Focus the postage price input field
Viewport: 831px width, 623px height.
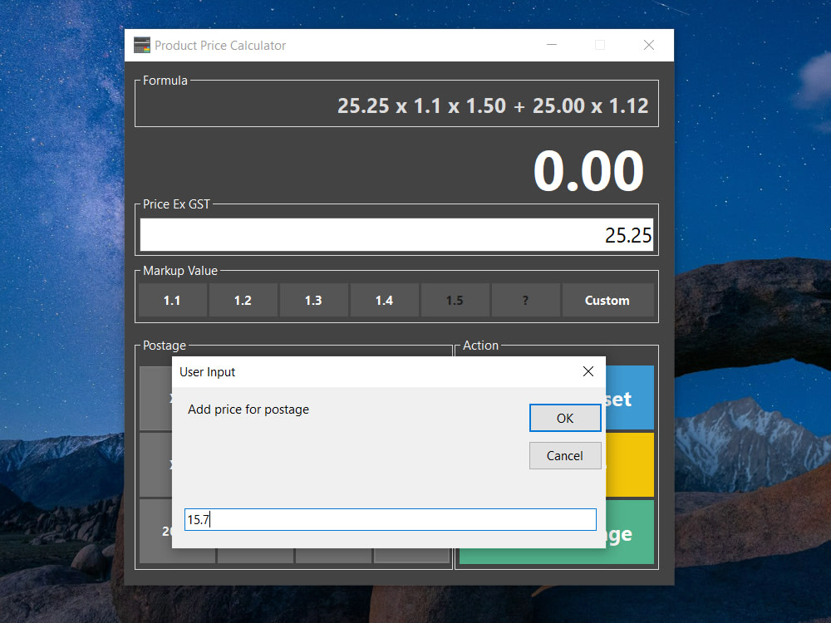390,519
